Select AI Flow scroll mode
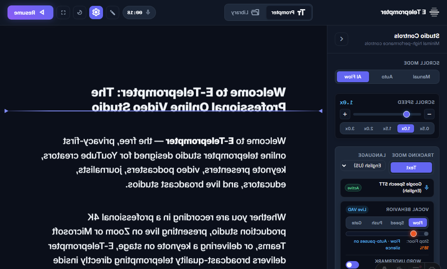This screenshot has width=447, height=269. (353, 77)
